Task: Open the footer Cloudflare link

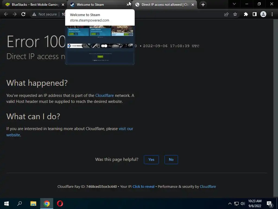Action: [208, 187]
